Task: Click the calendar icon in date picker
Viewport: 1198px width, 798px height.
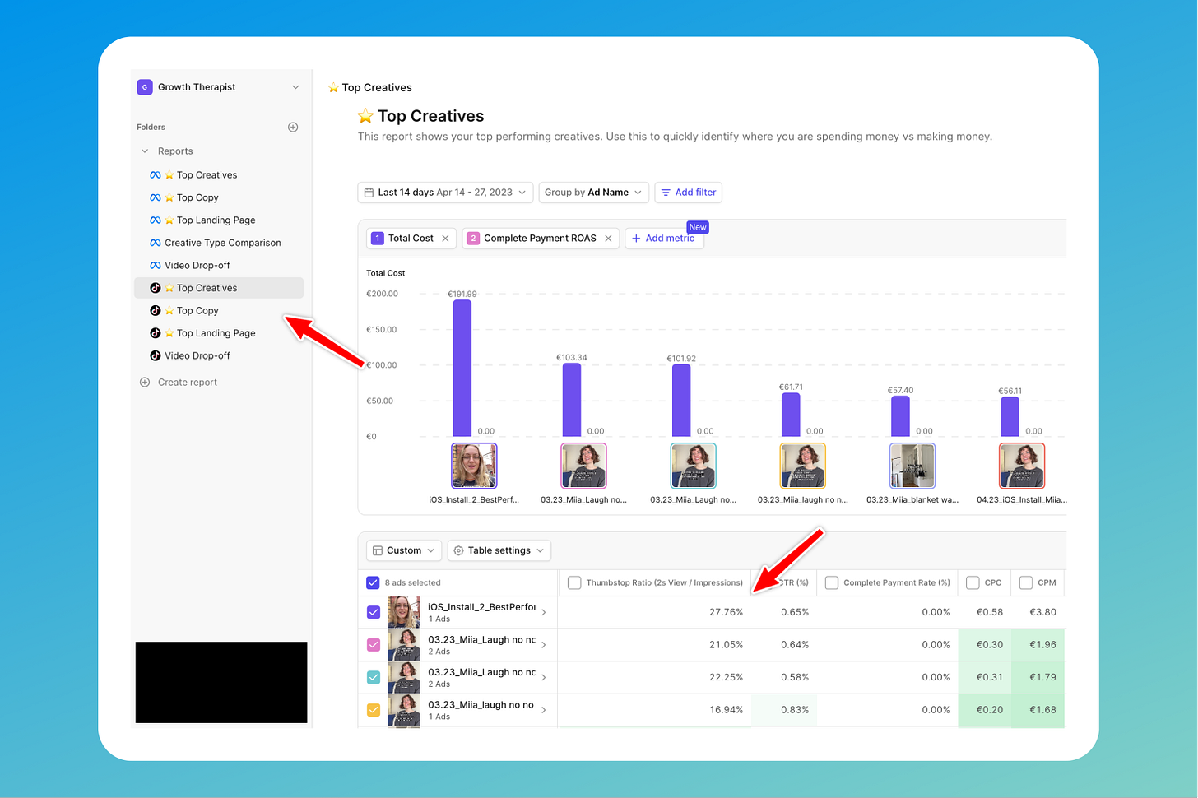Action: click(369, 193)
